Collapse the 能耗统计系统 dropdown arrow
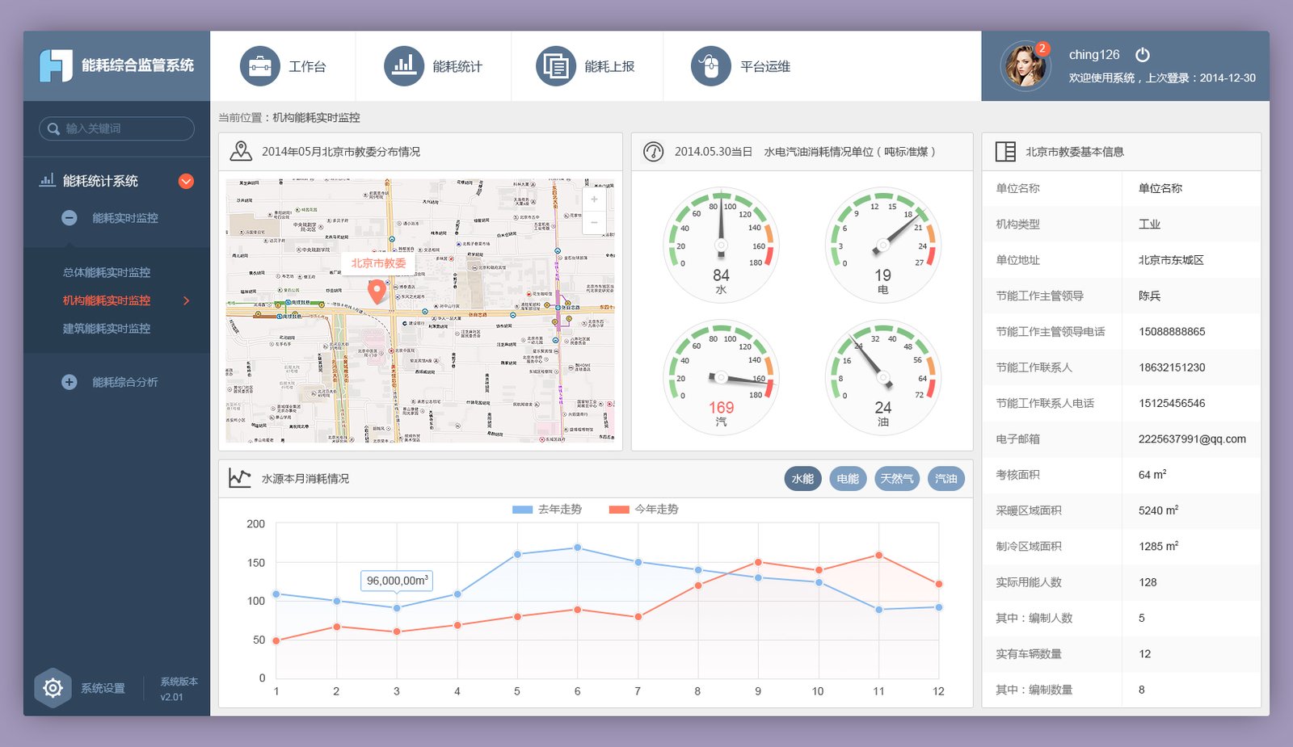This screenshot has width=1293, height=747. point(186,182)
